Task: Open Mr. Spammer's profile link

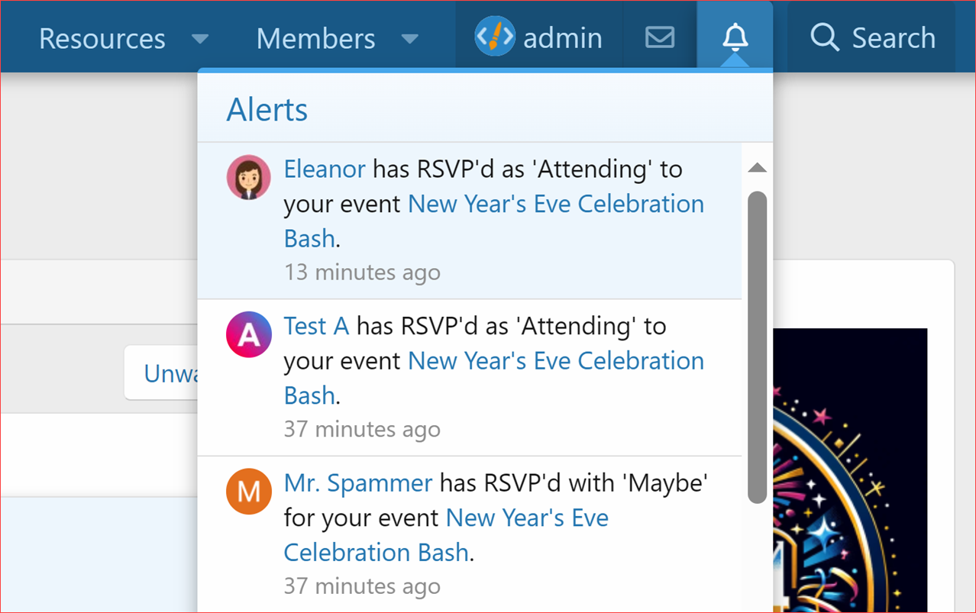Action: point(357,482)
